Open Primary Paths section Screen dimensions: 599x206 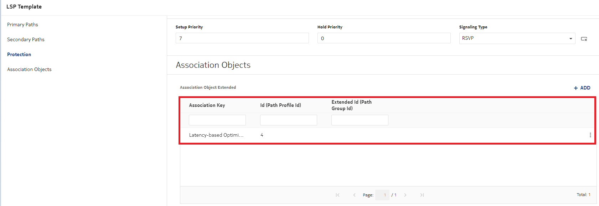click(22, 25)
